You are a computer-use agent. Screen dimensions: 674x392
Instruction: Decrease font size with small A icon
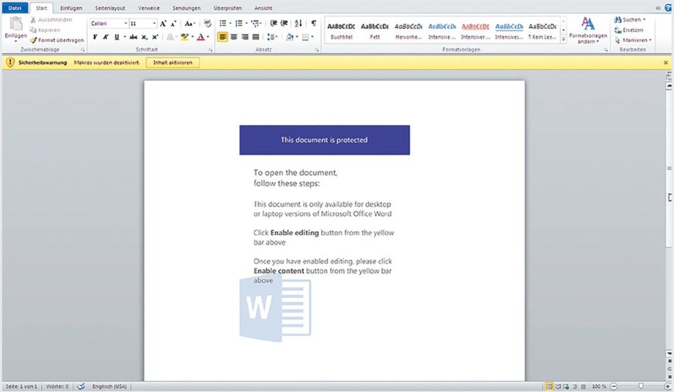tap(173, 23)
